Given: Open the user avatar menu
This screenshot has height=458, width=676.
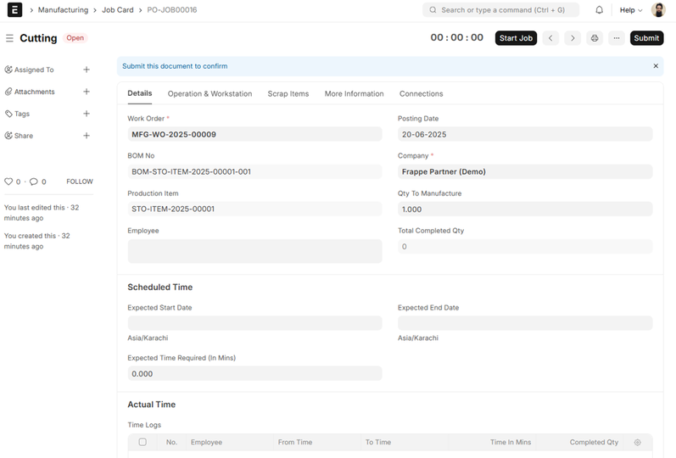Looking at the screenshot, I should coord(658,10).
